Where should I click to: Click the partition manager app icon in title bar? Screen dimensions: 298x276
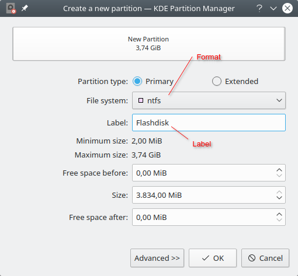(x=11, y=9)
